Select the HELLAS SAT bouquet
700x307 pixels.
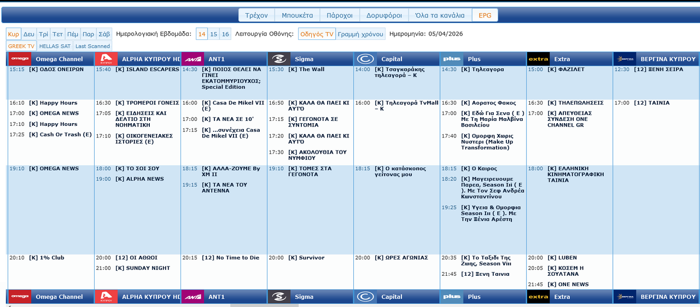click(55, 46)
